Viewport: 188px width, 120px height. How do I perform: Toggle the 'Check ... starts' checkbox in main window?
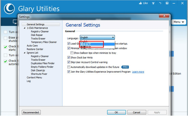(x=5, y=47)
